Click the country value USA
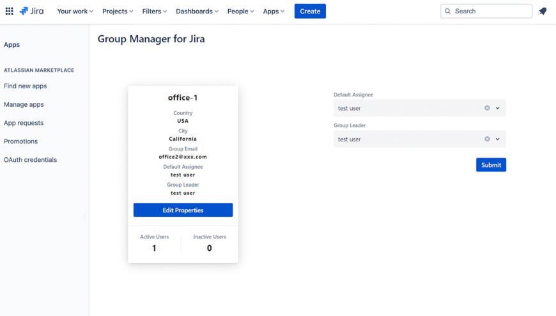 click(x=183, y=121)
